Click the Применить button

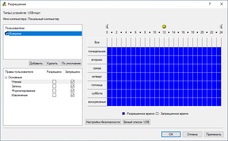point(214,134)
